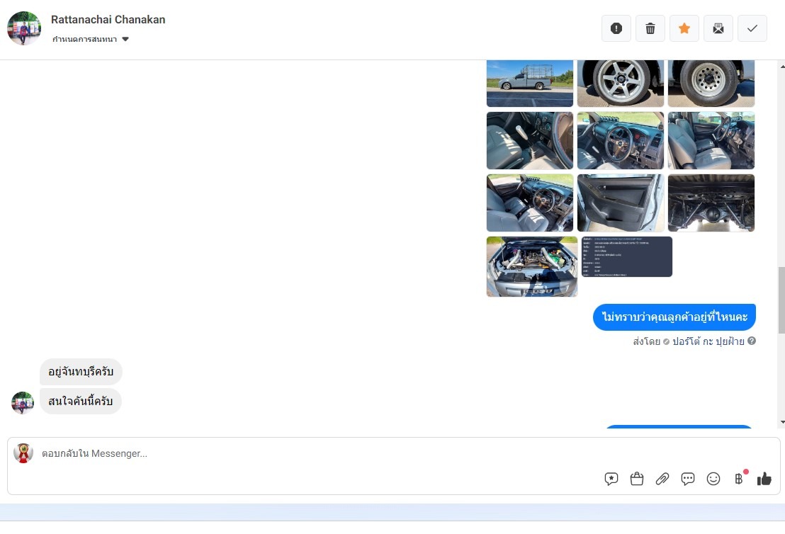Open the engine bay photo
The width and height of the screenshot is (785, 534).
pyautogui.click(x=531, y=267)
